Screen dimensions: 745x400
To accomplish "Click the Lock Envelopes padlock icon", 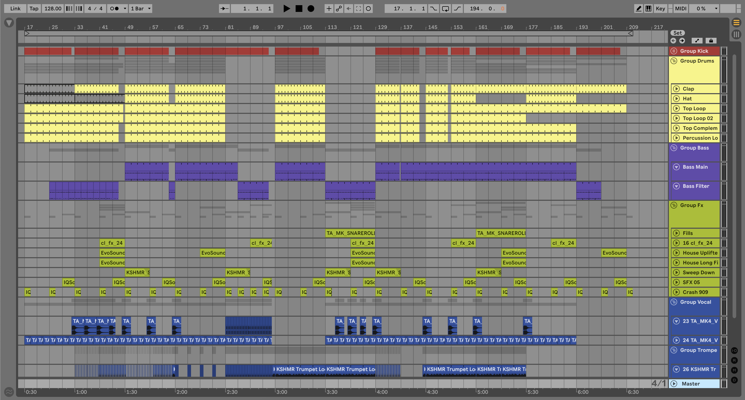I will tap(711, 41).
